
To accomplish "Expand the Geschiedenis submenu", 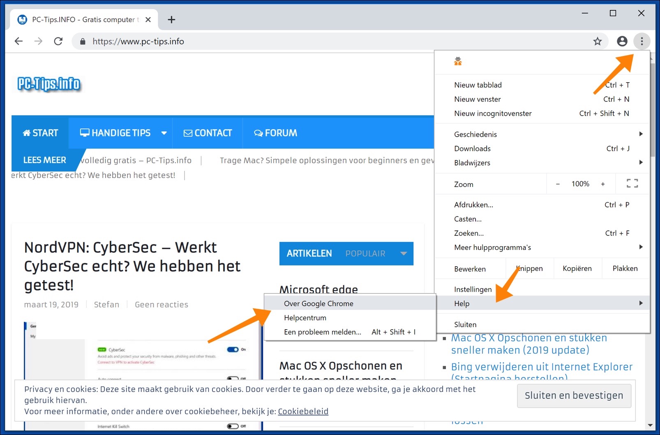I will click(542, 134).
